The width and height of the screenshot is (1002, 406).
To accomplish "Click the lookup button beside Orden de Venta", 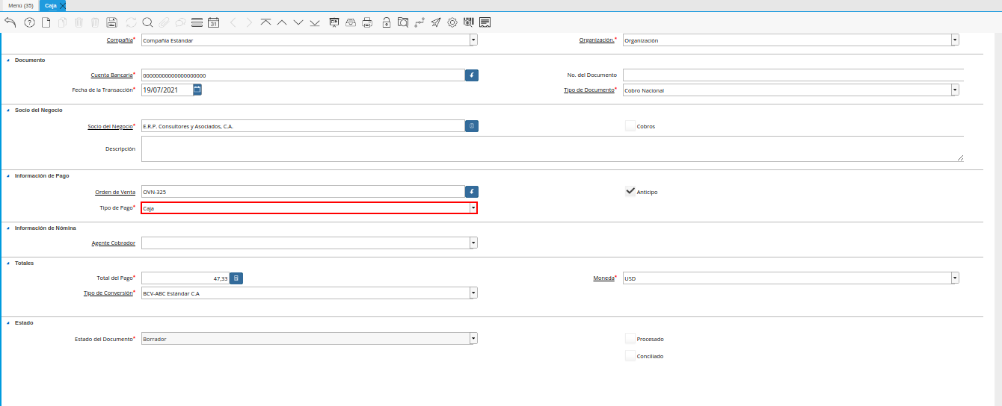I will click(x=472, y=192).
